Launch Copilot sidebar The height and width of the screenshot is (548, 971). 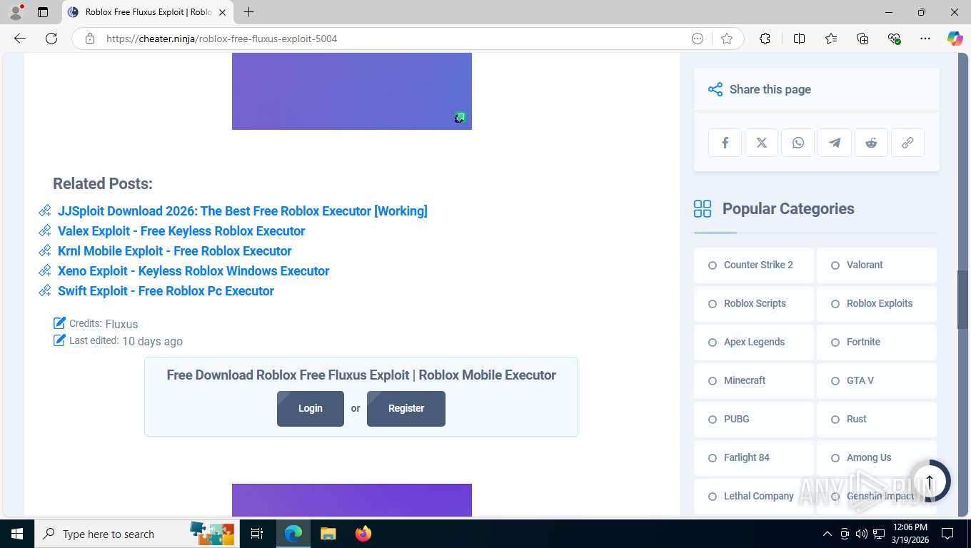click(955, 39)
